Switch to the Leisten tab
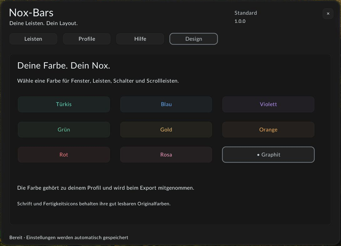341x246 pixels. click(x=33, y=39)
